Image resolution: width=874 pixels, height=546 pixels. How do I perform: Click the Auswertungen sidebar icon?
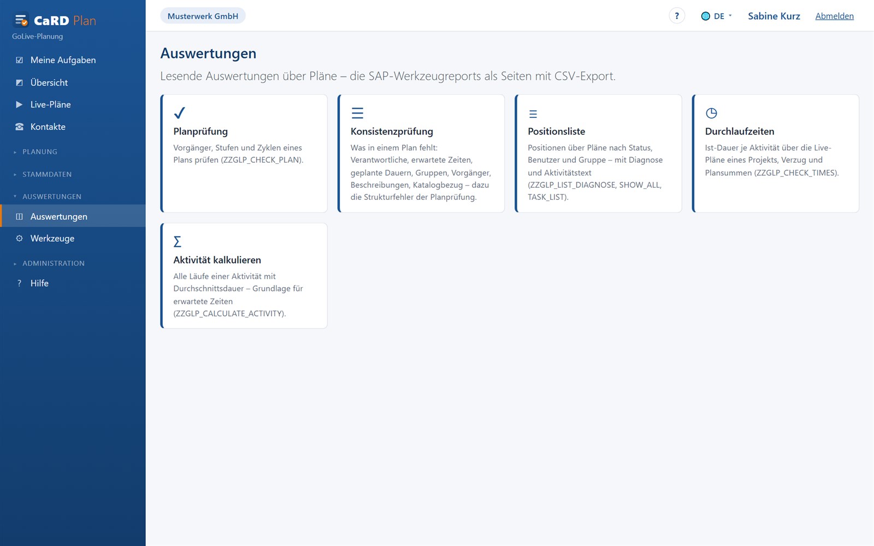click(x=19, y=217)
